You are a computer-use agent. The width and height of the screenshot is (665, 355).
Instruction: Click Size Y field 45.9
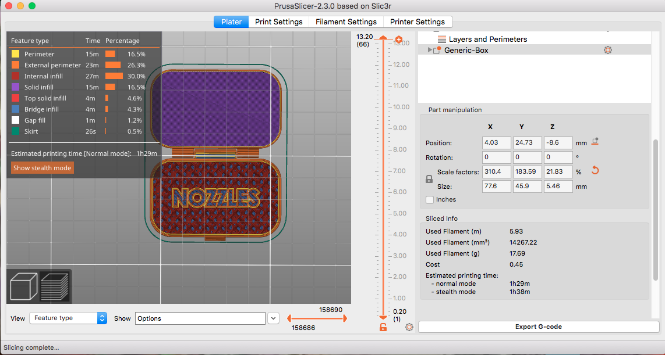click(x=527, y=186)
